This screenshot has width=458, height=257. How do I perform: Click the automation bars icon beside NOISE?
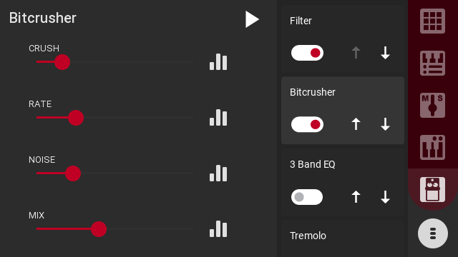tap(218, 173)
